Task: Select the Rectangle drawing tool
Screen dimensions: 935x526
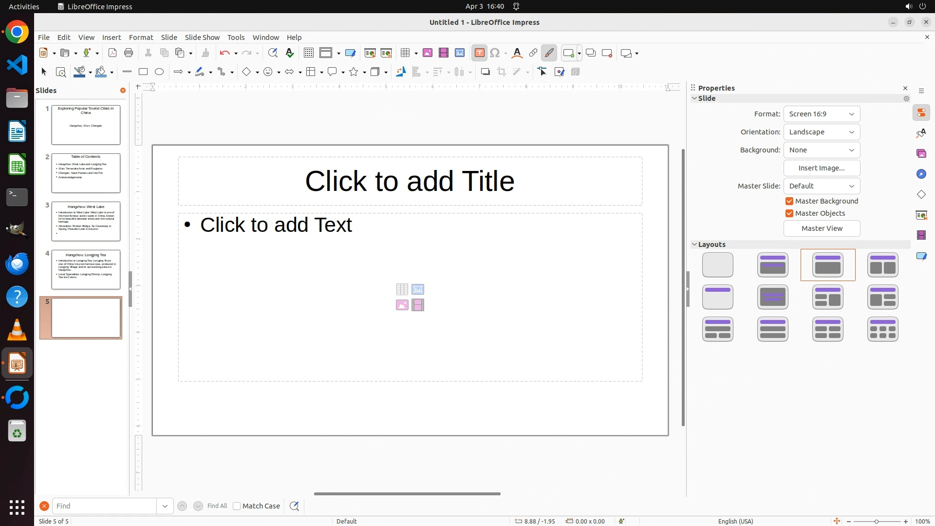Action: click(143, 72)
